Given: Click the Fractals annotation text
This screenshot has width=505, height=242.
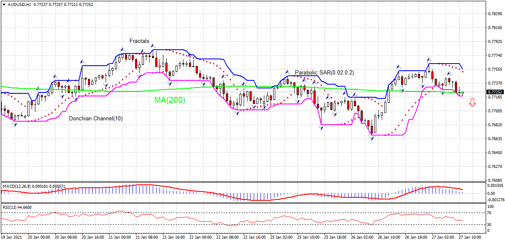Looking at the screenshot, I should [139, 41].
